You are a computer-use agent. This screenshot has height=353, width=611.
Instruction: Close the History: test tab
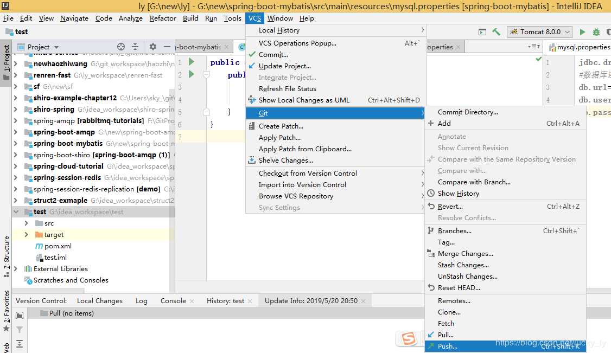(x=250, y=301)
